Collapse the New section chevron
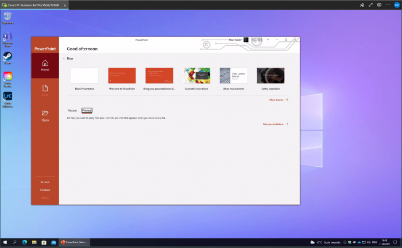Viewport: 402px width, 248px height. pyautogui.click(x=64, y=58)
